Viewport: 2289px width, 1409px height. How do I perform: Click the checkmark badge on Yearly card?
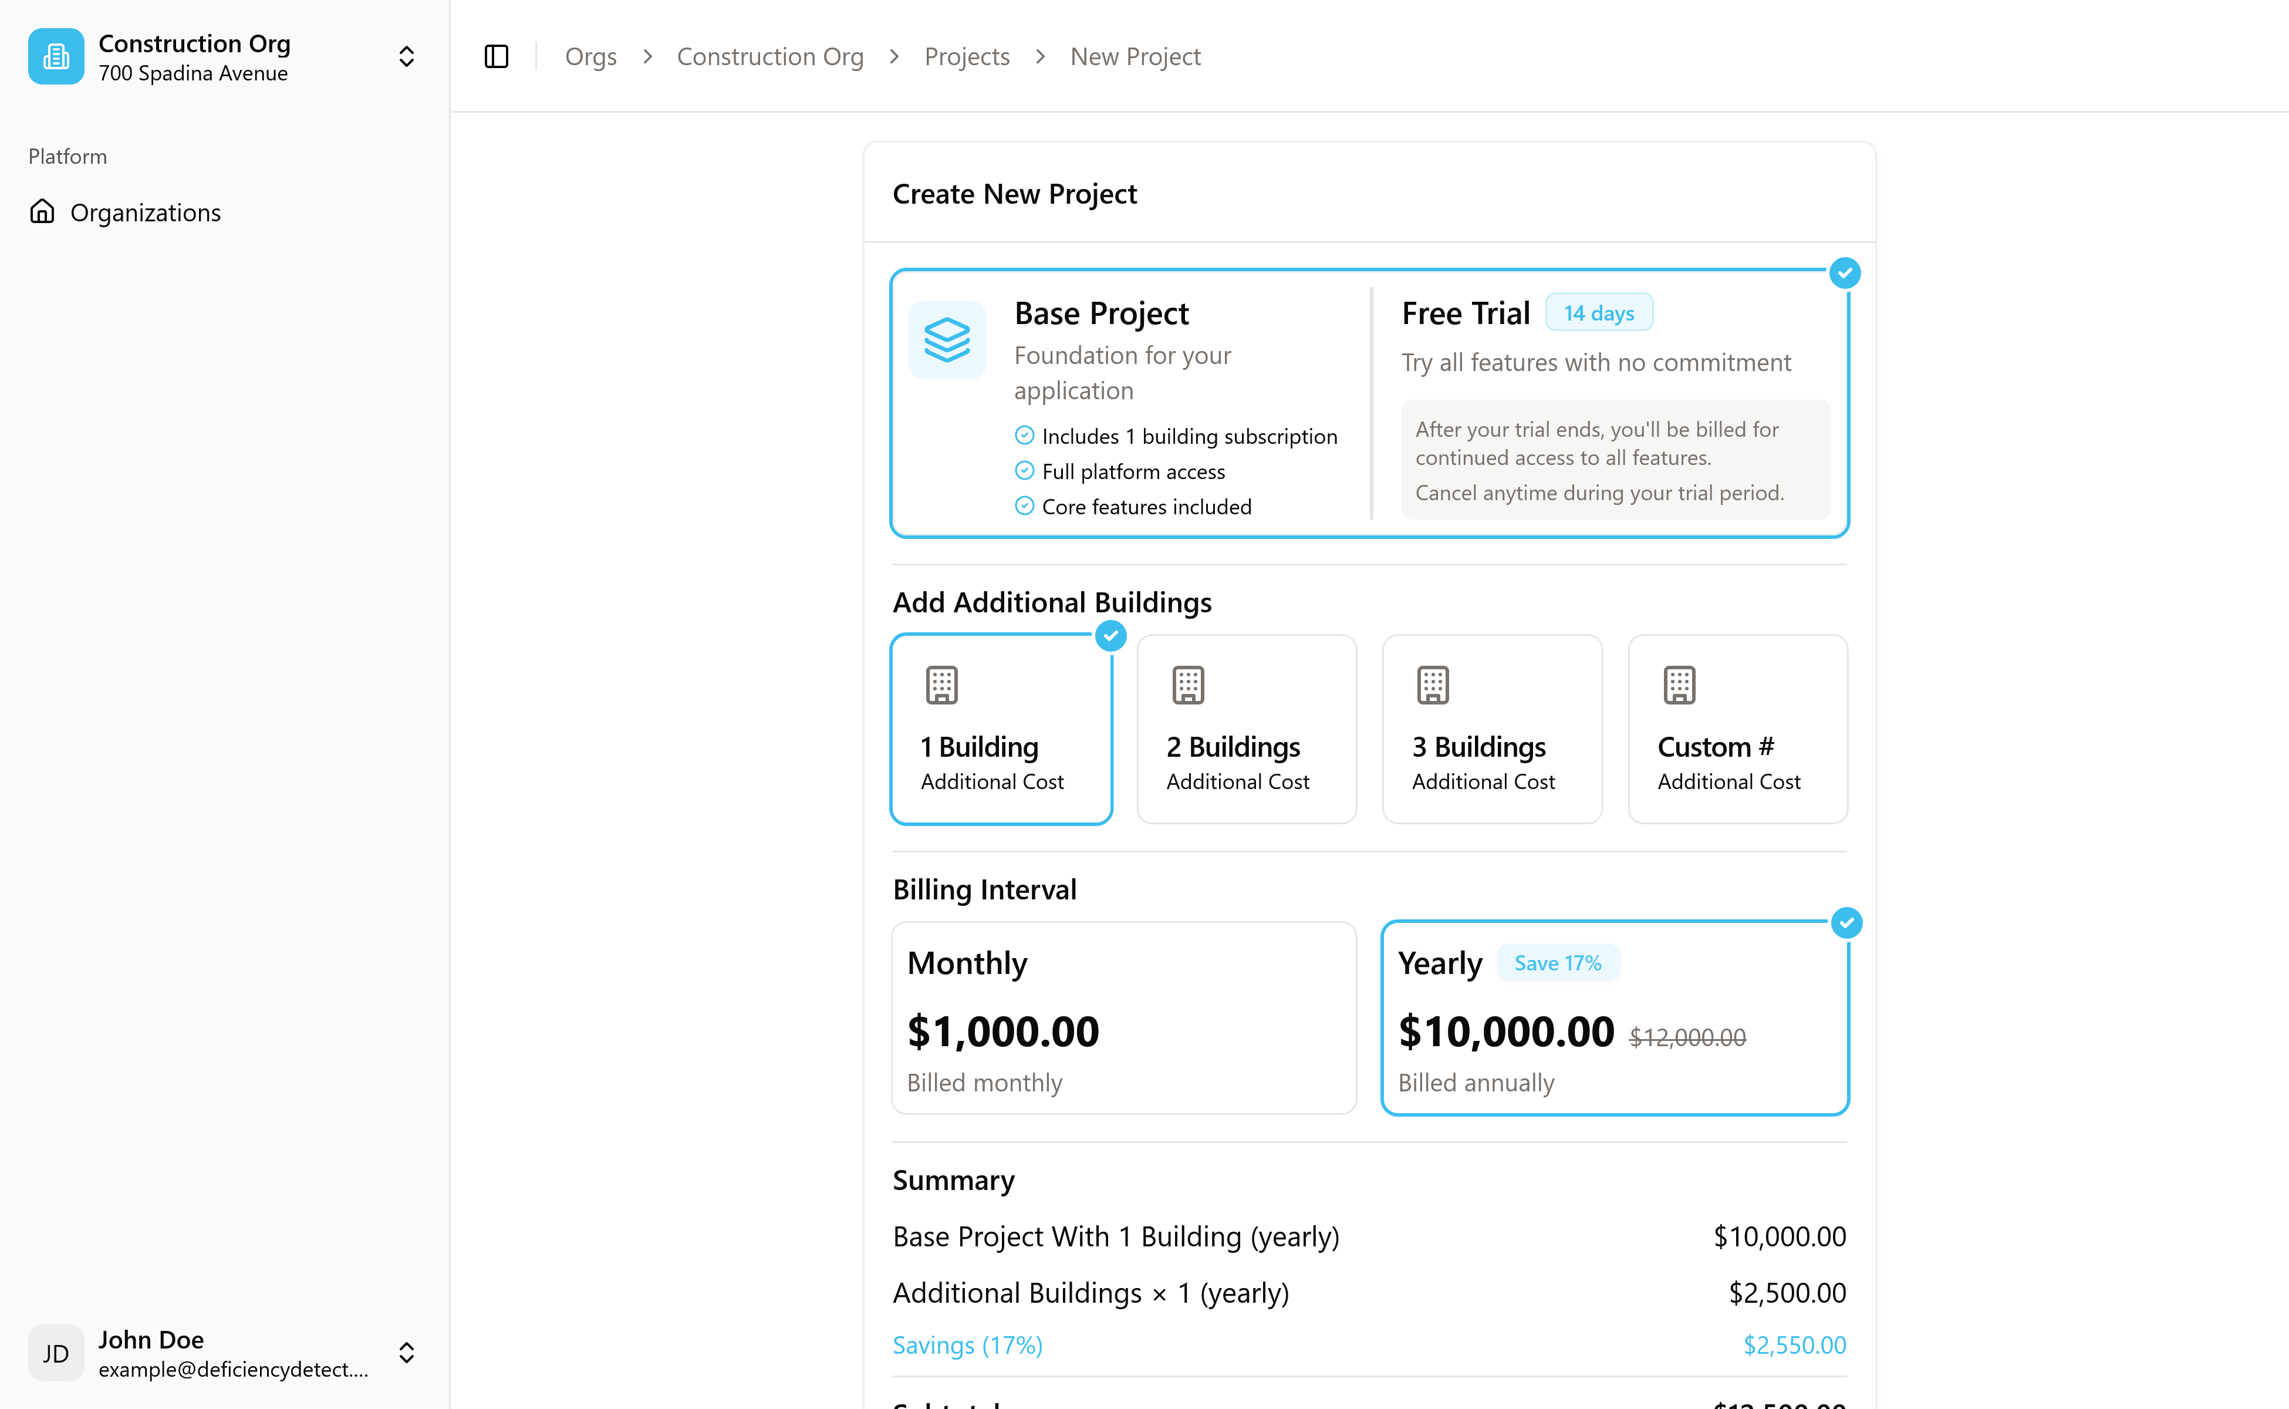click(x=1846, y=923)
